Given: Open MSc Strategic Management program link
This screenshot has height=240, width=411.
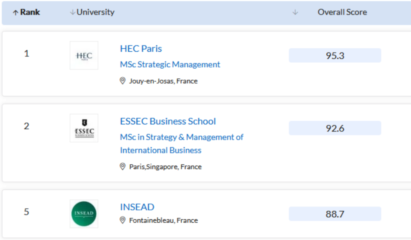Looking at the screenshot, I should pos(170,64).
